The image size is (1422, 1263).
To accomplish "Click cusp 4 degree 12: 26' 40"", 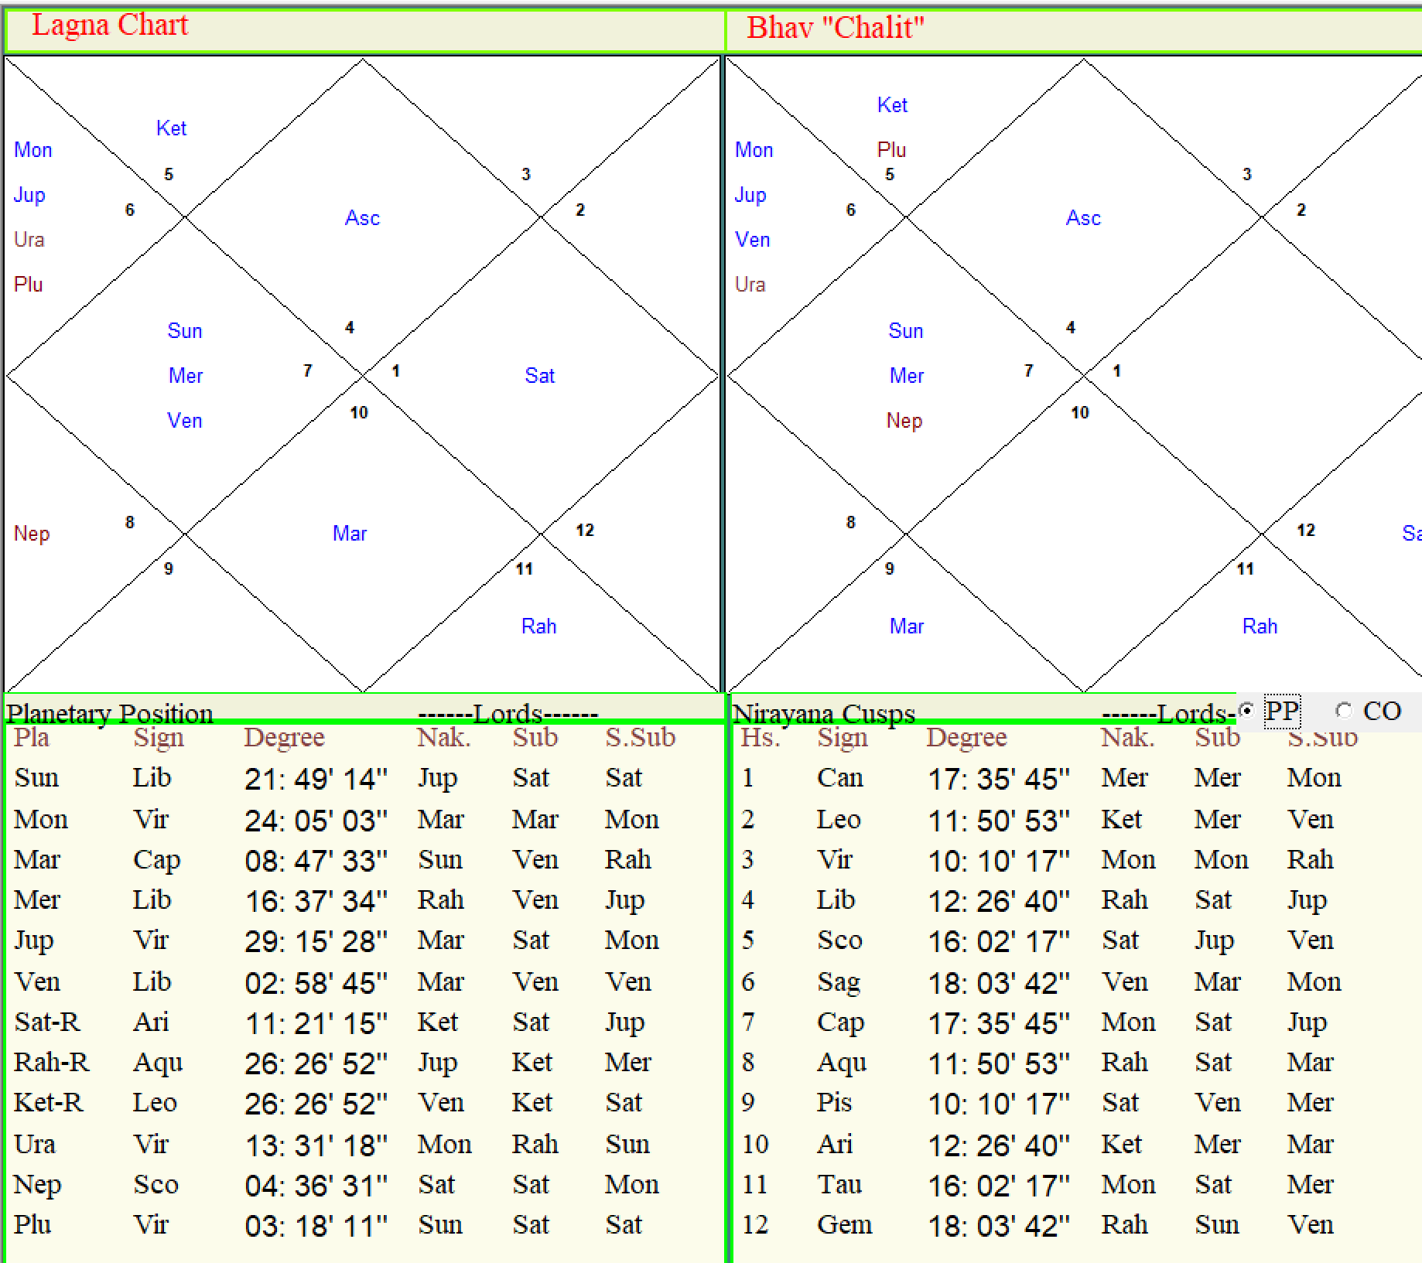I will (999, 901).
